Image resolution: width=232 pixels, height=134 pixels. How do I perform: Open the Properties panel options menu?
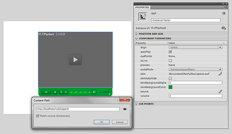[x=226, y=7]
